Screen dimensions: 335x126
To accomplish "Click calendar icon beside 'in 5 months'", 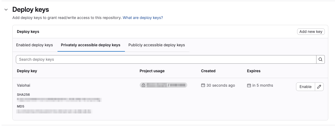I will point(249,85).
